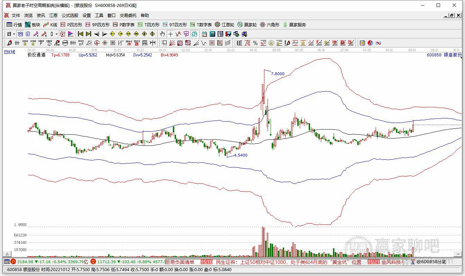465x276 pixels.
Task: Open the P数字表 tool
Action: pos(124,25)
